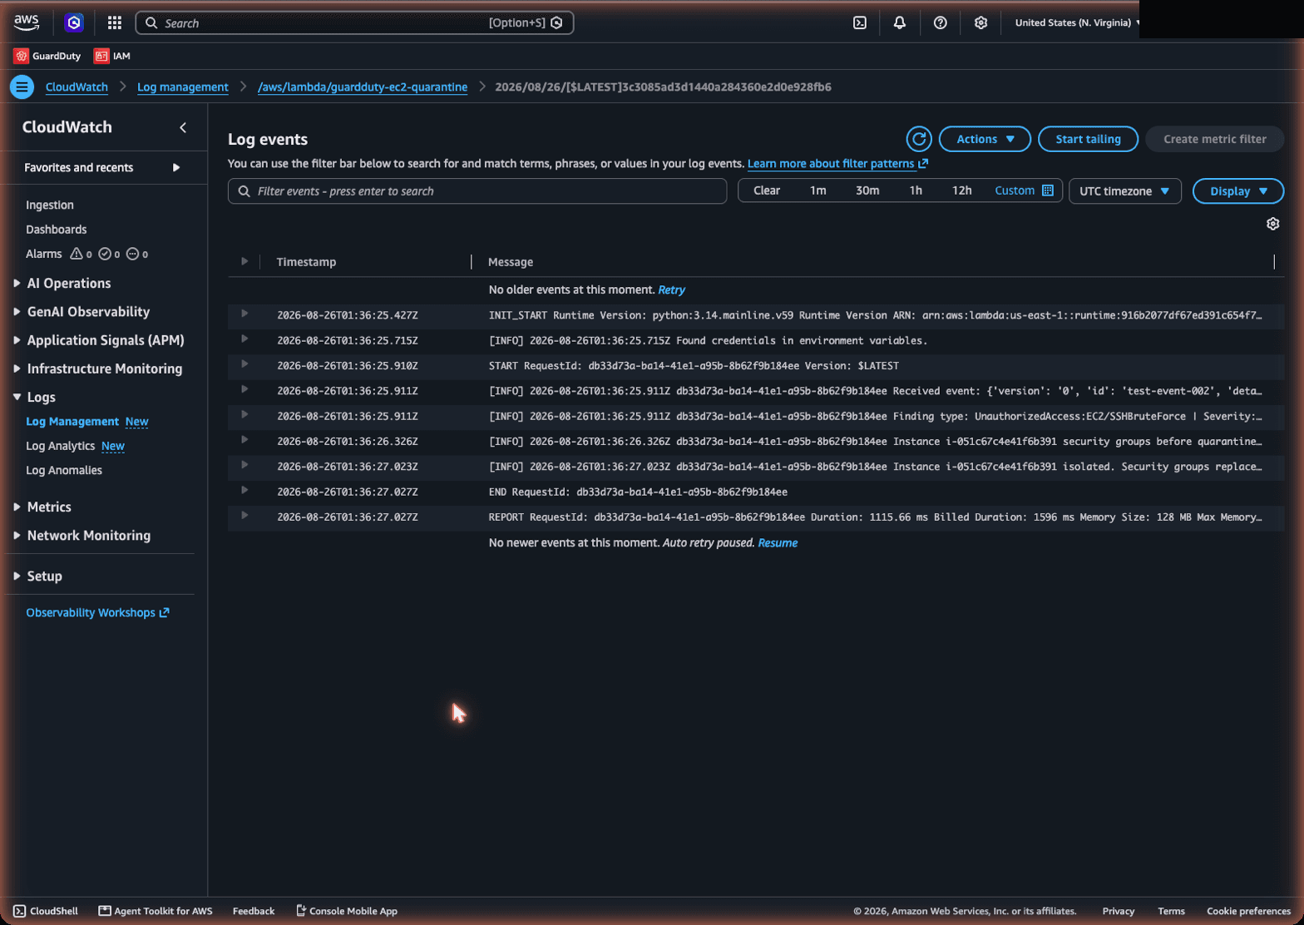1304x925 pixels.
Task: Open the services grid menu
Action: (115, 22)
